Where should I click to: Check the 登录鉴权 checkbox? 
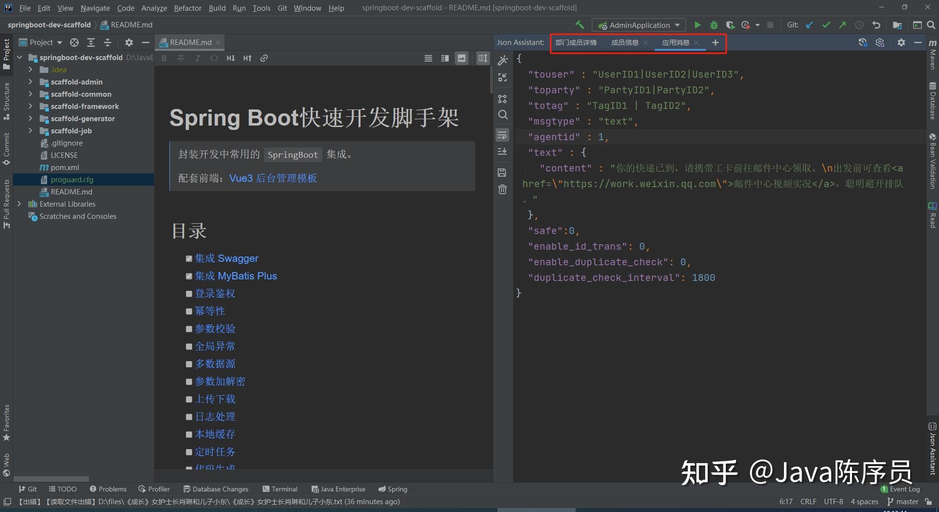[x=189, y=294]
